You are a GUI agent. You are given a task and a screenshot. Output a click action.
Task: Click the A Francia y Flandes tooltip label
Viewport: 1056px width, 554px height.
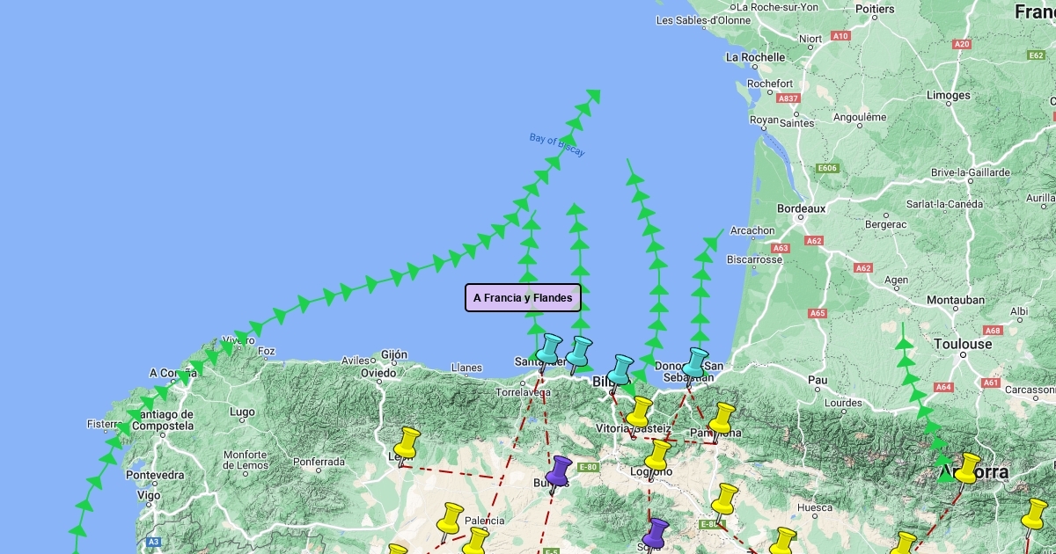point(523,298)
